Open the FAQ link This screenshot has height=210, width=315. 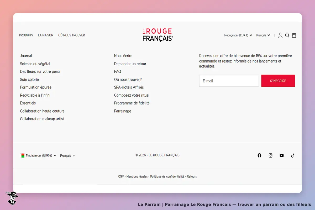click(x=118, y=72)
